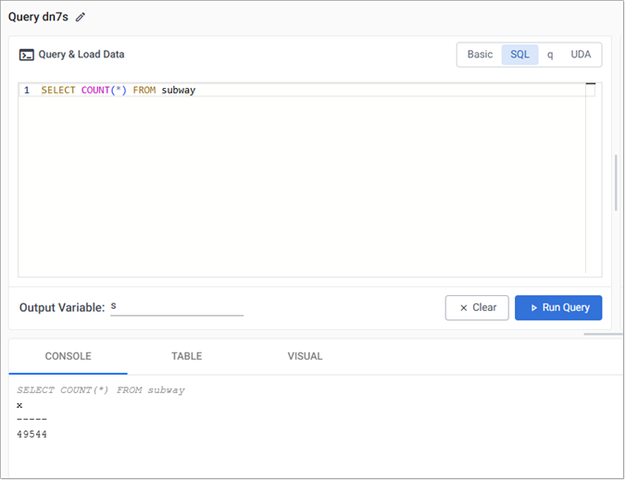The height and width of the screenshot is (481, 626).
Task: Click line number 1 in editor gutter
Action: pos(27,91)
